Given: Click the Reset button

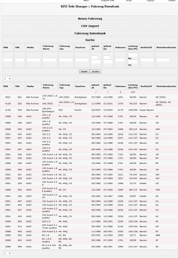Looking at the screenshot, I should pos(84,71).
